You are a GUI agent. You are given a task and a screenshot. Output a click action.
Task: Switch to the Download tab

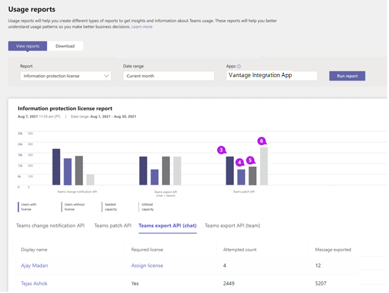65,46
